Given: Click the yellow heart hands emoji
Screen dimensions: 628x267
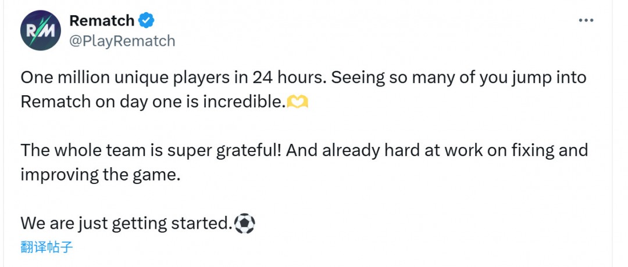Looking at the screenshot, I should (297, 103).
